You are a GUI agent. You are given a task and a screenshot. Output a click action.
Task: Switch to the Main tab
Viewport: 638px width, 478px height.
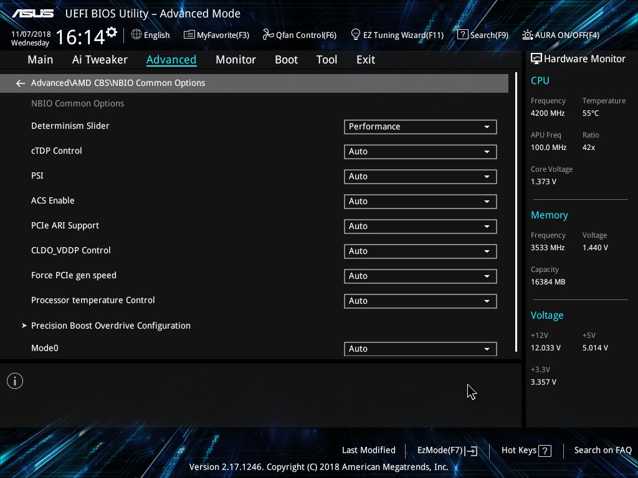[x=40, y=59]
